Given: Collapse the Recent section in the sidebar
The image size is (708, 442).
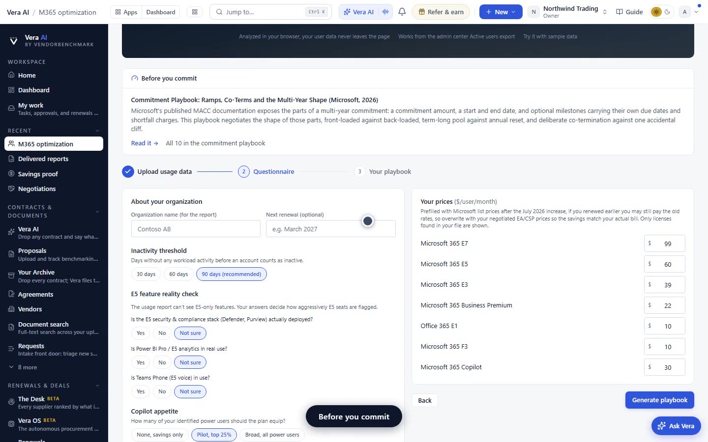Looking at the screenshot, I should coord(97,131).
